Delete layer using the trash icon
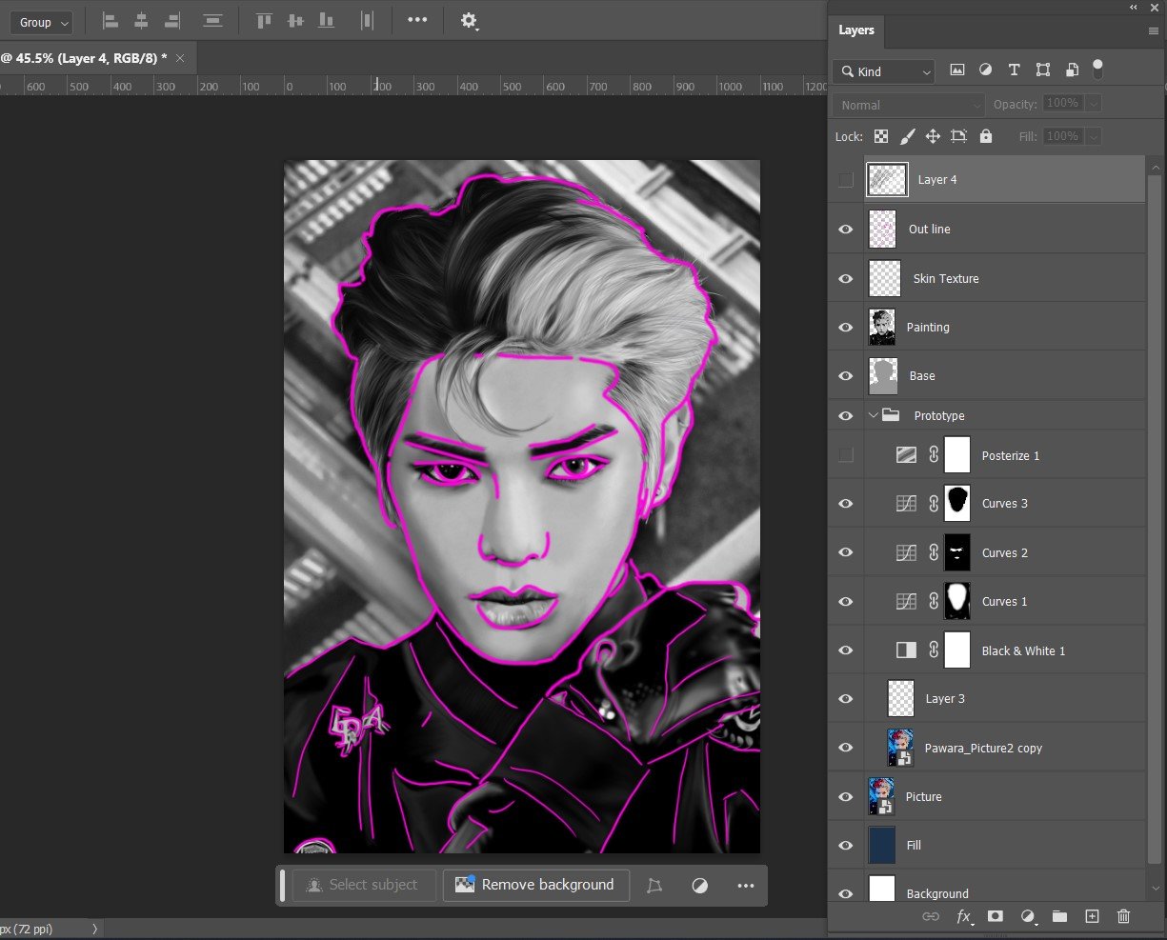The height and width of the screenshot is (940, 1167). tap(1123, 916)
